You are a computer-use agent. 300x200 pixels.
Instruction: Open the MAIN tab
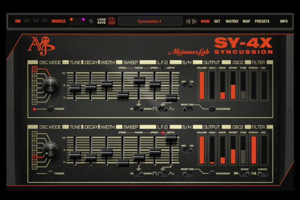coord(205,21)
